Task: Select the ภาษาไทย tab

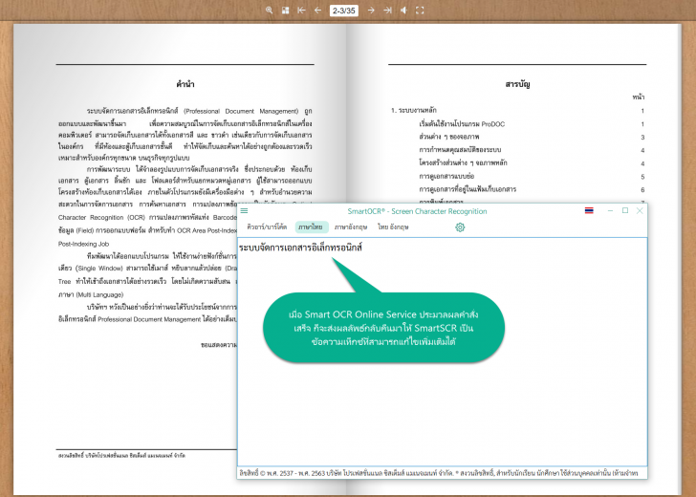Action: tap(312, 227)
